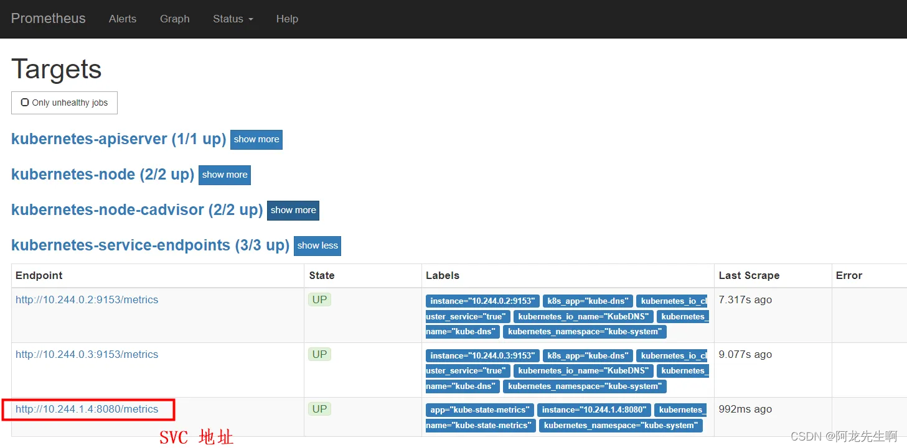This screenshot has height=448, width=907.
Task: Show more for kubernetes-node-cadvisor job
Action: (293, 210)
